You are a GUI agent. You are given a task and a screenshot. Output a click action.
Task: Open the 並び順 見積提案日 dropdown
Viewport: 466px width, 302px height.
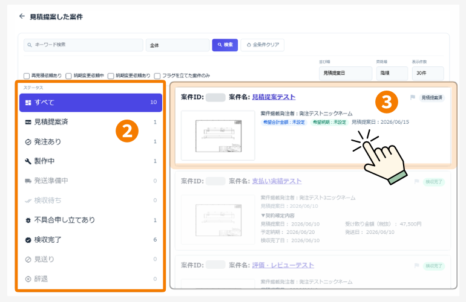pos(346,73)
